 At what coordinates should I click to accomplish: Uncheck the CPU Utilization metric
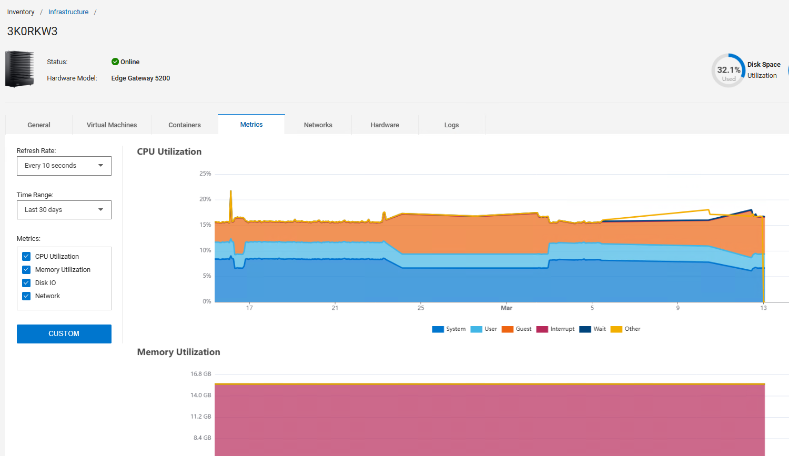(x=26, y=256)
